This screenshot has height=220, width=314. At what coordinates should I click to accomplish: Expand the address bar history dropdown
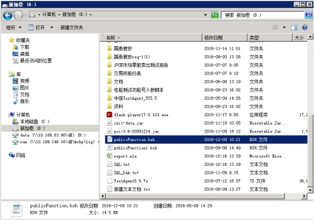click(x=205, y=15)
